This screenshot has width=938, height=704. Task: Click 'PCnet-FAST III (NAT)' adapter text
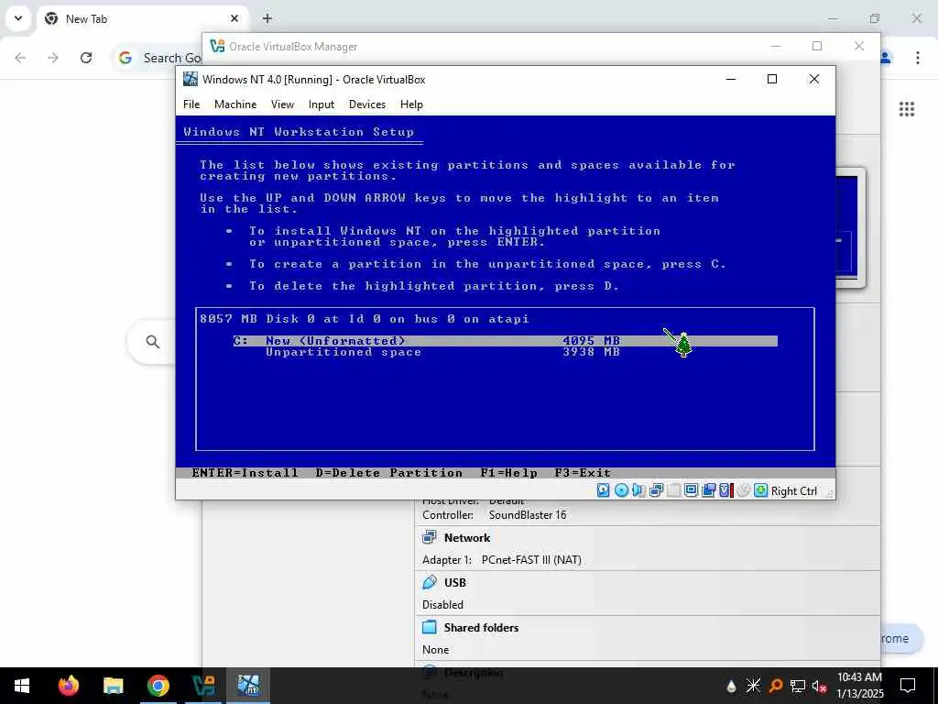tap(531, 560)
